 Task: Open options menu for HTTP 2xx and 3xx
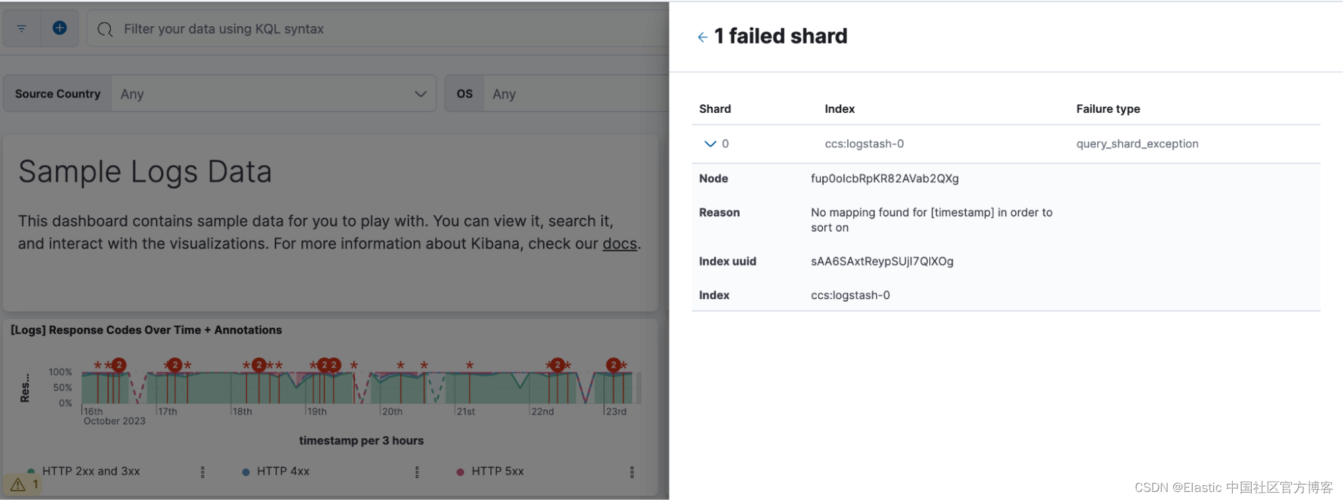pyautogui.click(x=202, y=472)
